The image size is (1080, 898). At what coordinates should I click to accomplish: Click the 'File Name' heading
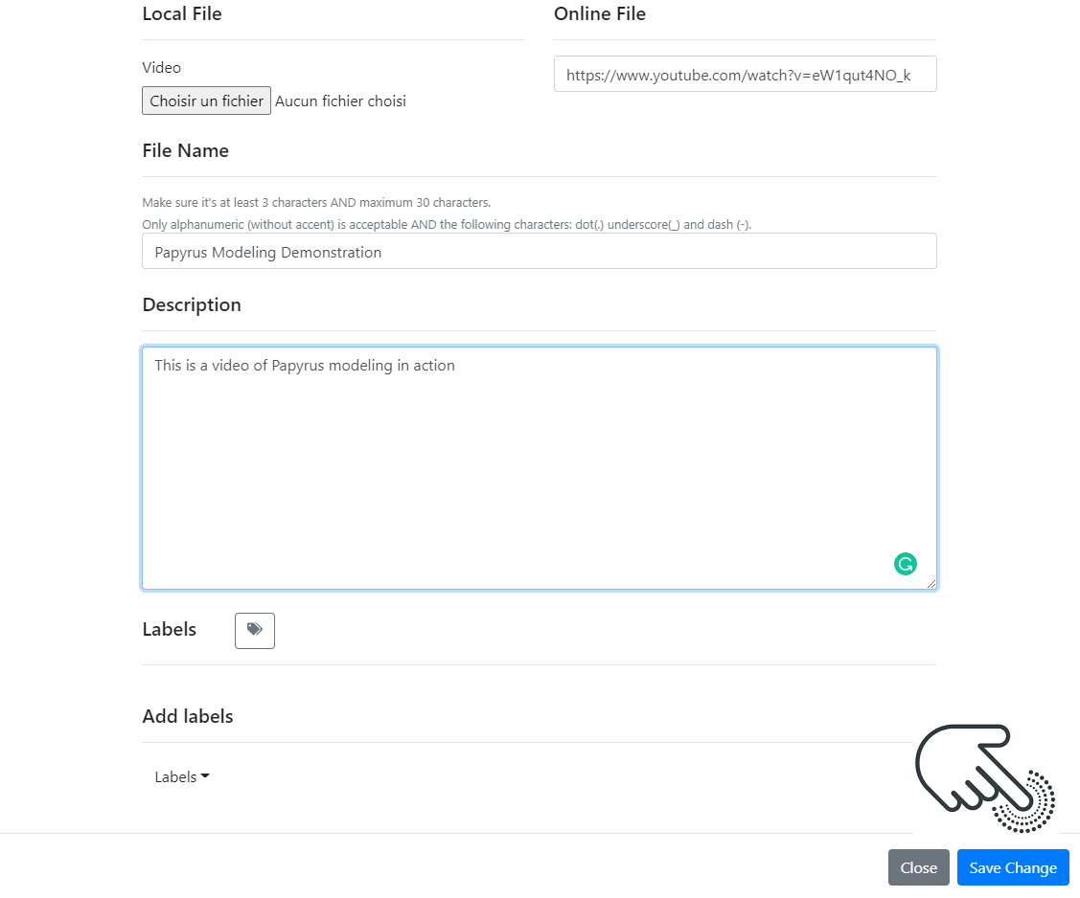pos(185,150)
